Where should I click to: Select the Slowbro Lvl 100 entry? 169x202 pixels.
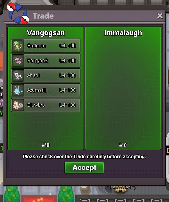tap(46, 105)
